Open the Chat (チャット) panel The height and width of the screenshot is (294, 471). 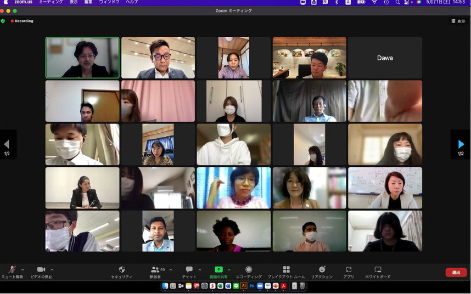(189, 270)
